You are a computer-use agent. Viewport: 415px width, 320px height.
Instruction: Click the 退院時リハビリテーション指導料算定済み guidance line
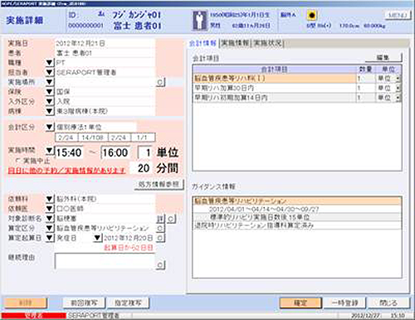(x=297, y=225)
